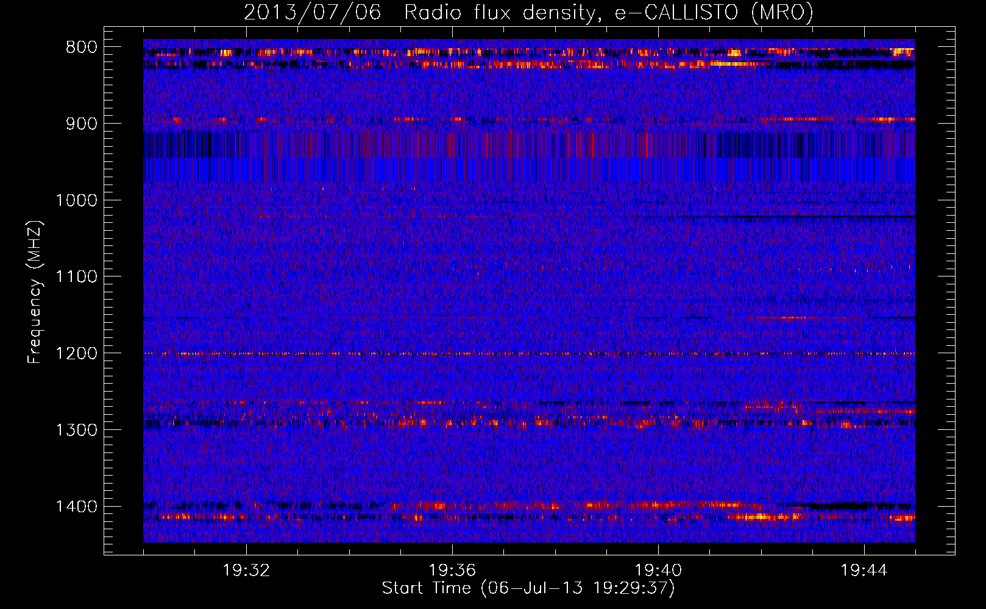Click the 1000 frequency tick label
The image size is (986, 609).
(x=76, y=200)
